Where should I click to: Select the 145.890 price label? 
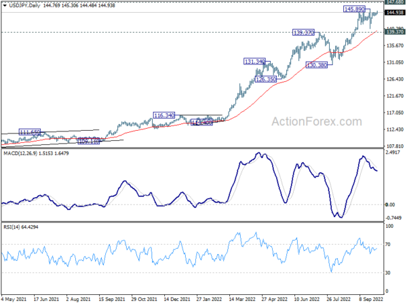point(354,9)
